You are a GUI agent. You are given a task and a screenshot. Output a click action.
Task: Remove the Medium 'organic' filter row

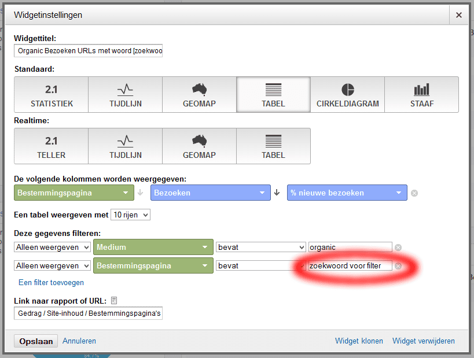tap(398, 248)
